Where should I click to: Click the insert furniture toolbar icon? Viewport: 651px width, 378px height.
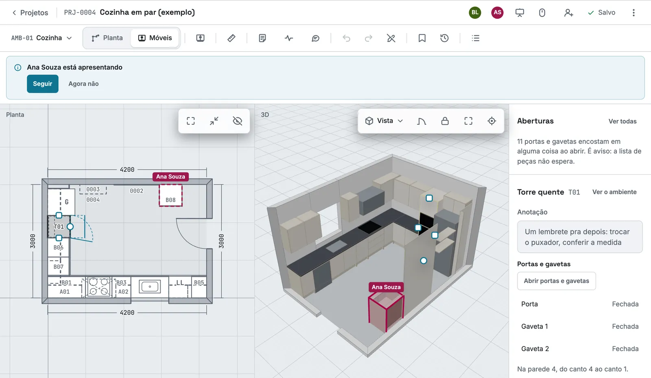coord(200,38)
